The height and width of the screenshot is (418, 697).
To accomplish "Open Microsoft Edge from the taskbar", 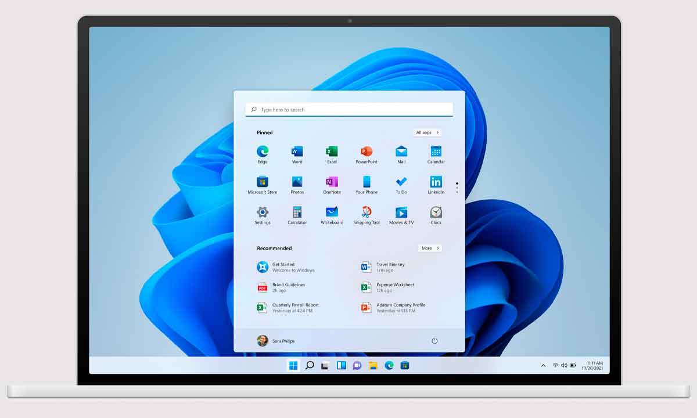I will pos(388,365).
